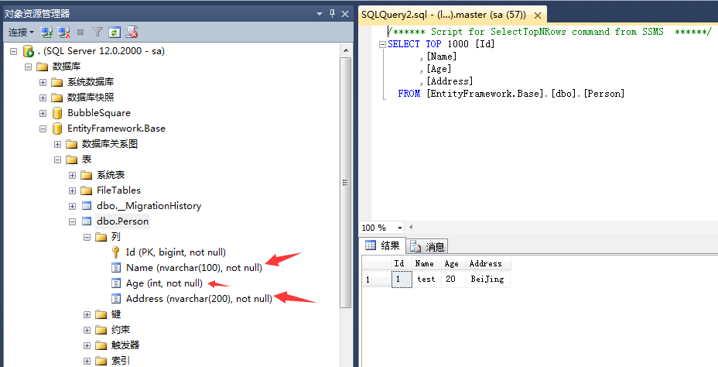Click the 系统表 folder icon
This screenshot has height=367, width=718.
click(86, 175)
